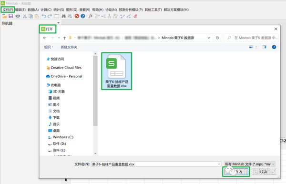This screenshot has height=184, width=286.
Task: Click the Open folder icon in the toolbar
Action: click(5, 16)
